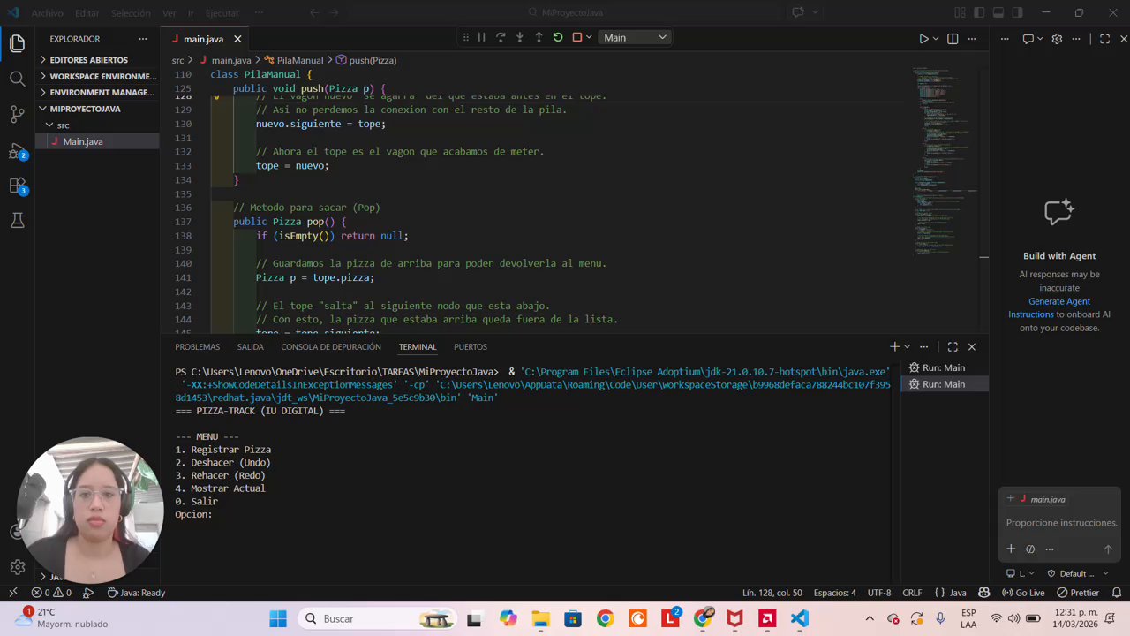This screenshot has height=636, width=1130.
Task: Open the Windows Start button
Action: click(x=278, y=618)
